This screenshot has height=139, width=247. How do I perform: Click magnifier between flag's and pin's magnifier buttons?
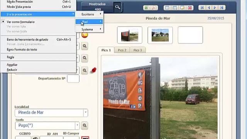(x=85, y=58)
